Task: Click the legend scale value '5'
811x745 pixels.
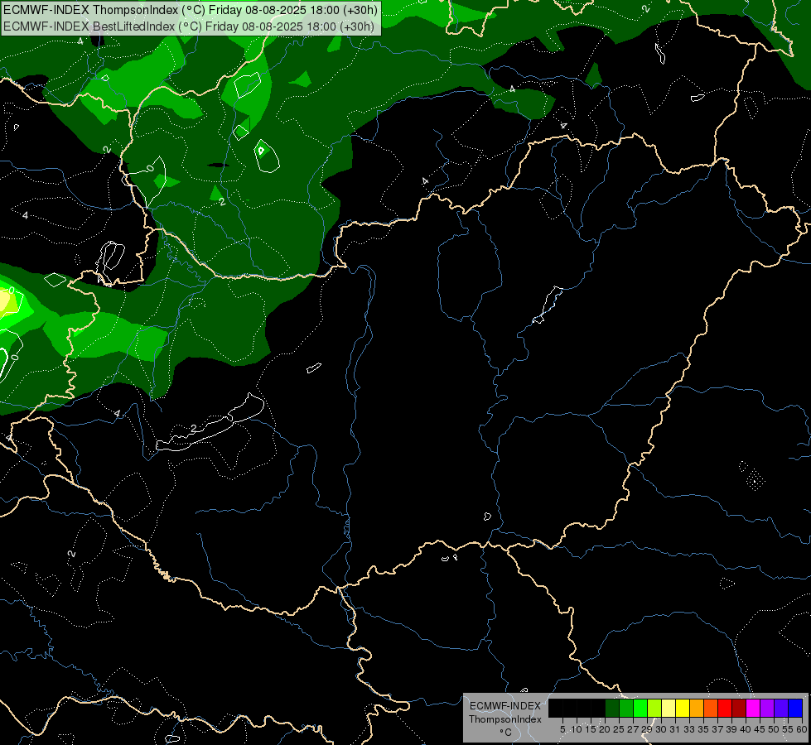Action: (562, 729)
